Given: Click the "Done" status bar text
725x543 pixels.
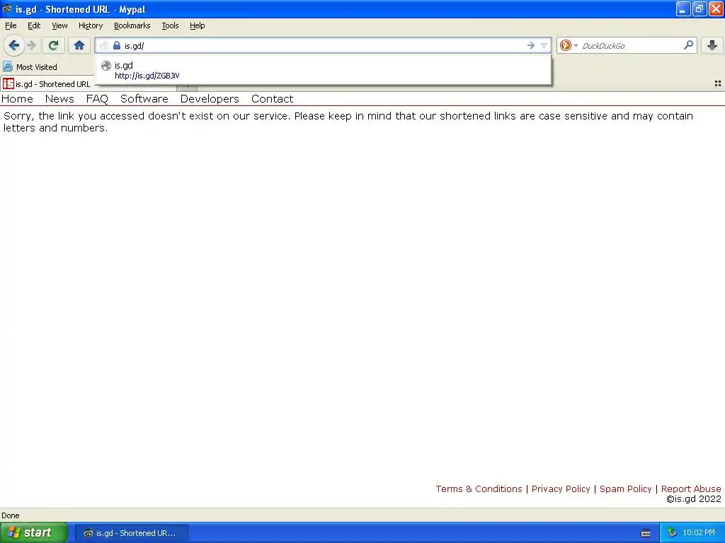Looking at the screenshot, I should click(11, 515).
